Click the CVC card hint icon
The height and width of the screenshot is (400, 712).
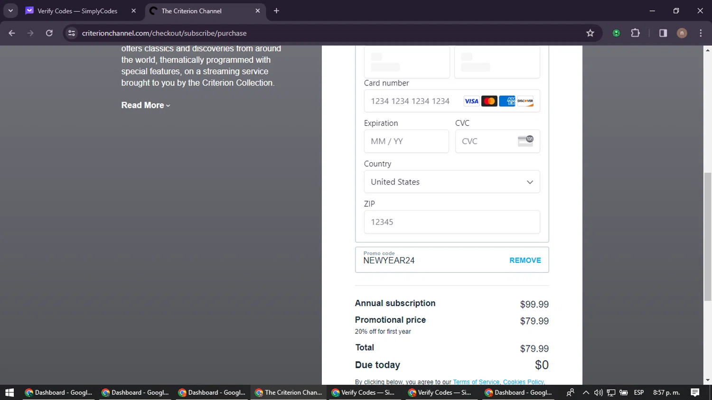tap(525, 141)
